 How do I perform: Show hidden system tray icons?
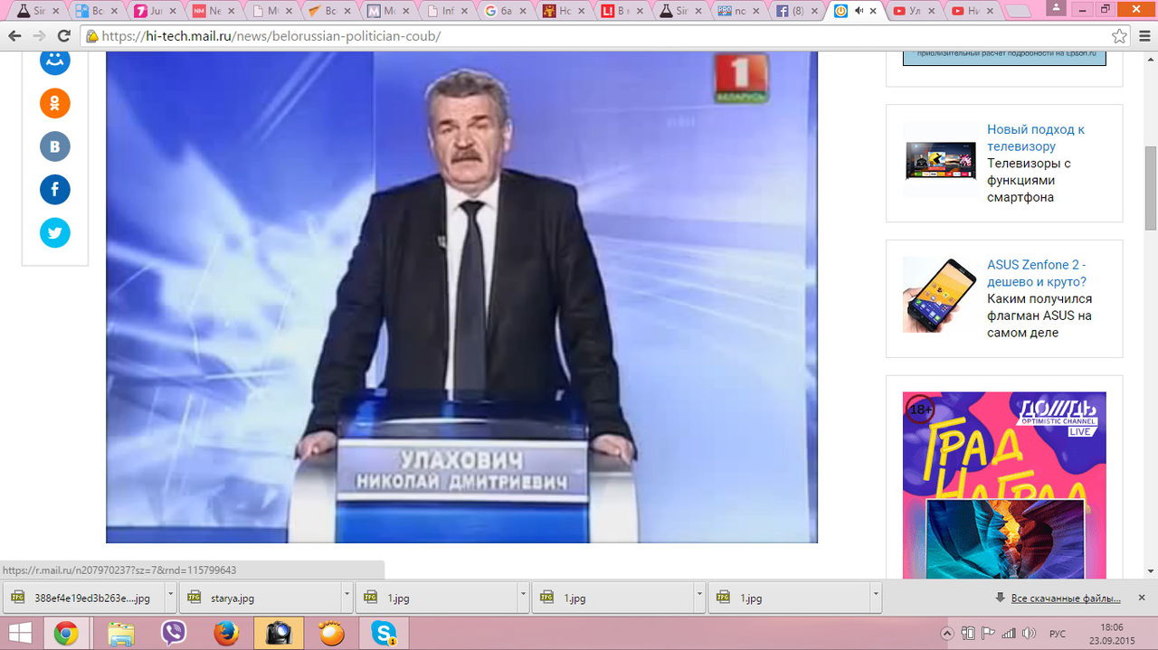(947, 633)
